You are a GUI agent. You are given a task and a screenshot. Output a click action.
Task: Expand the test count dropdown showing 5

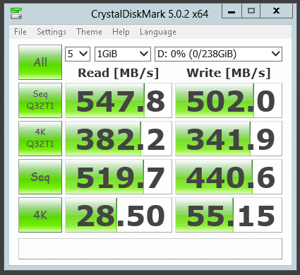[78, 54]
